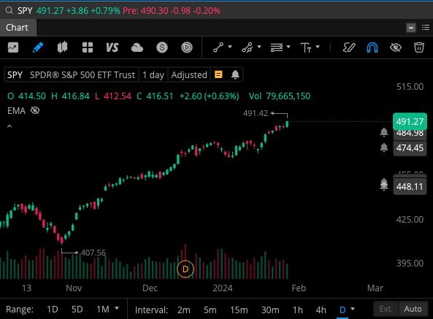Screen dimensions: 433x319
Task: Open the 1 day interval selector
Action: click(153, 74)
